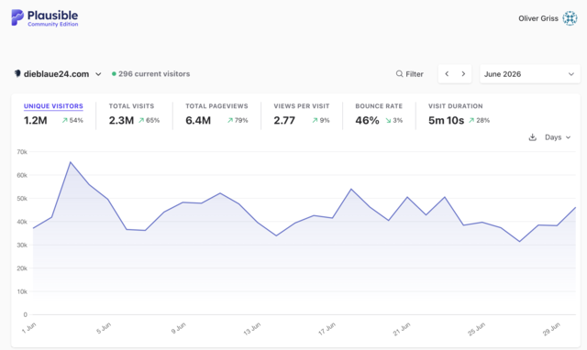
Task: Click the dieblaue24.com site favicon
Action: click(x=17, y=73)
